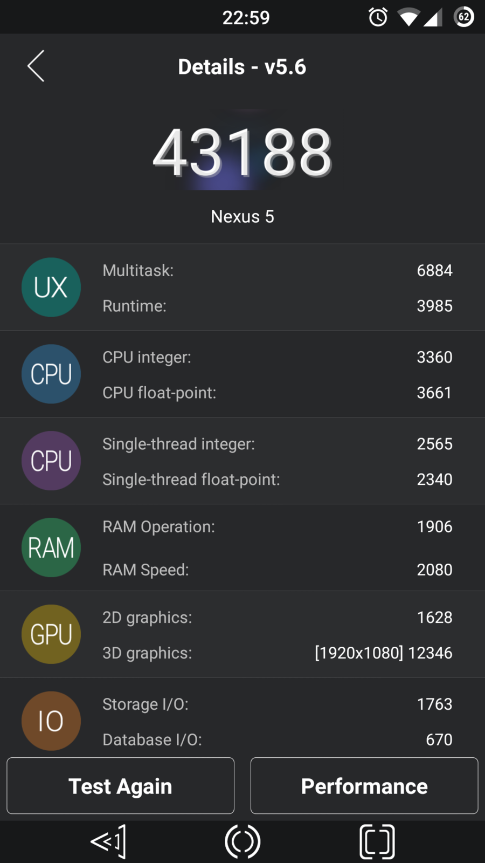Tap the alarm clock status icon
The height and width of the screenshot is (863, 485).
378,17
